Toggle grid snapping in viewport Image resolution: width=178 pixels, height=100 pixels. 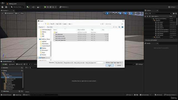(x=120, y=13)
